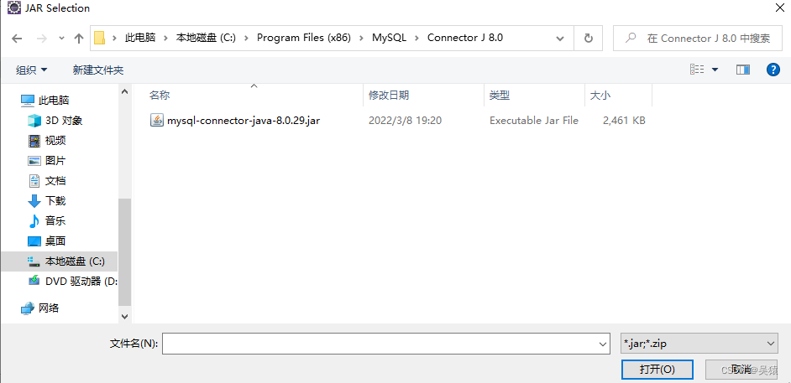
Task: Click navigation pane scroll down arrow
Action: click(124, 316)
